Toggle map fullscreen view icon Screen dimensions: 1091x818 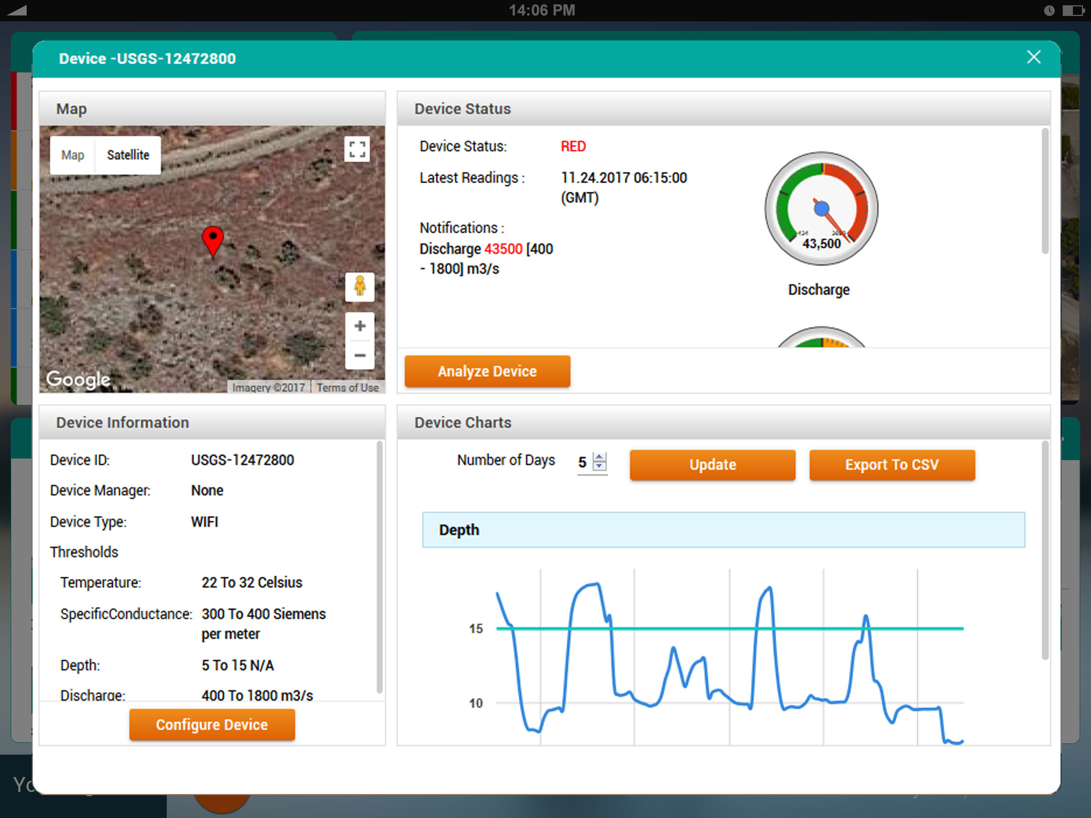pos(357,149)
